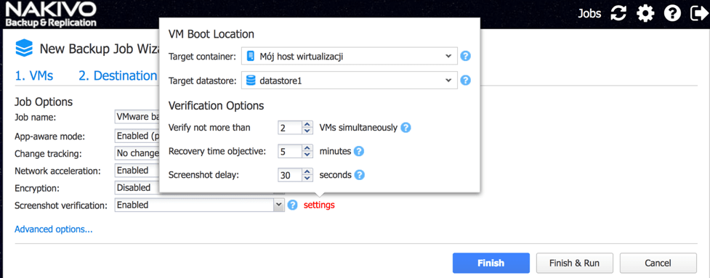Click the Finish & Run button
The height and width of the screenshot is (278, 710).
pos(574,263)
